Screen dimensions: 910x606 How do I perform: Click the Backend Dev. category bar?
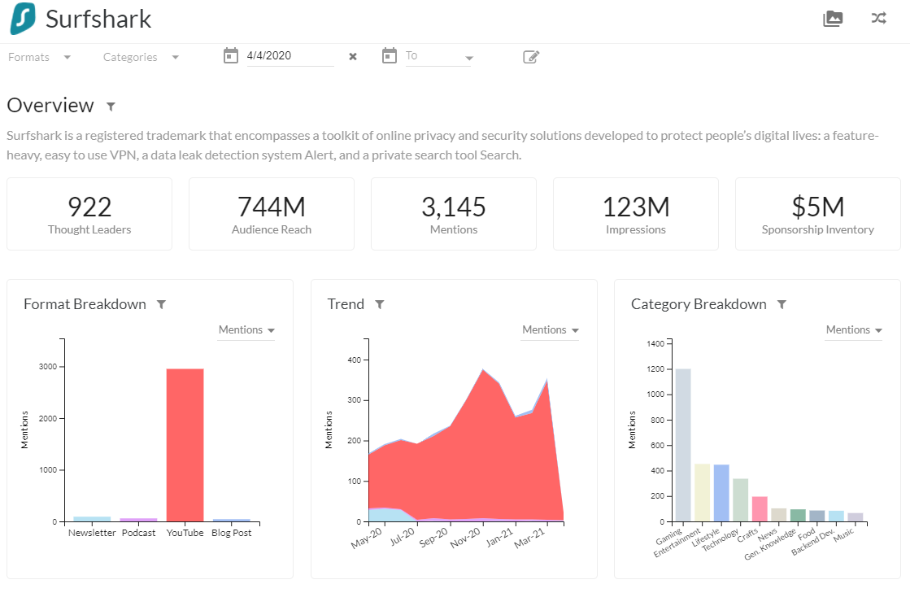click(x=836, y=516)
